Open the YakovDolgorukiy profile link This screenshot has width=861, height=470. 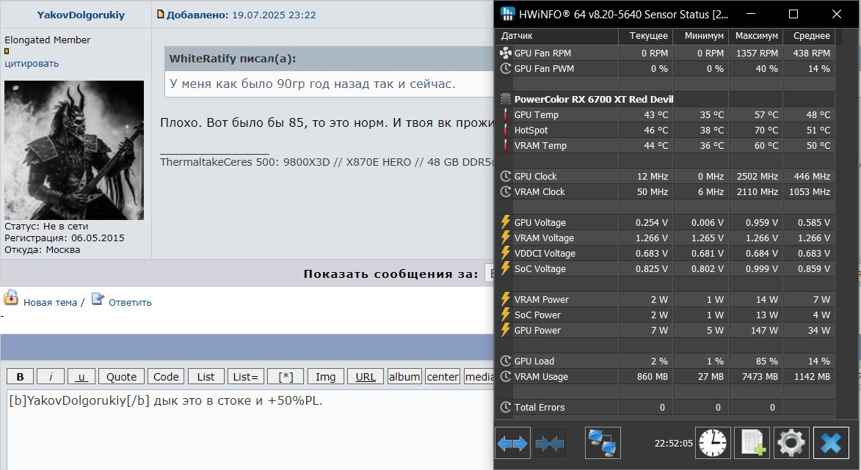[x=81, y=15]
